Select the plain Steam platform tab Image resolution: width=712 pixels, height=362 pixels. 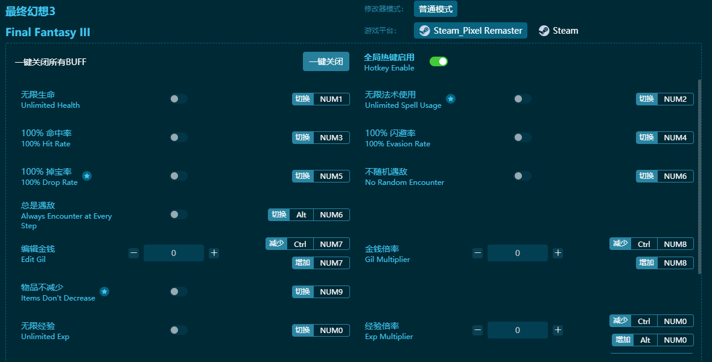click(558, 30)
